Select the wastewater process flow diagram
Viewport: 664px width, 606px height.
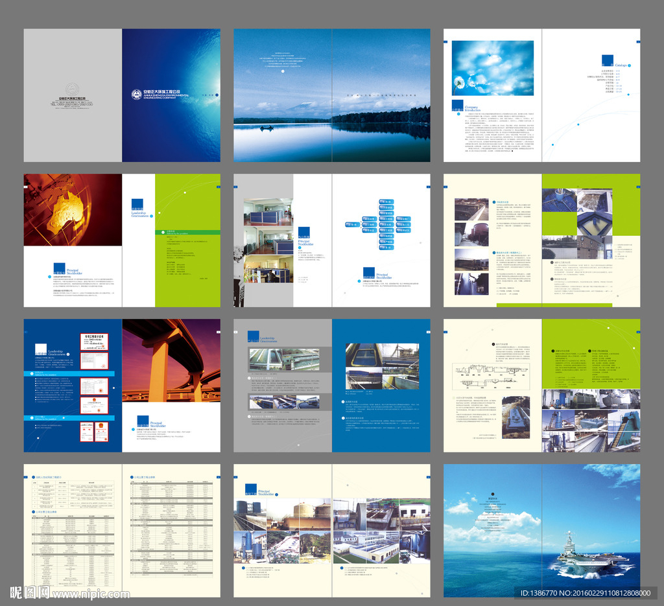[x=491, y=377]
